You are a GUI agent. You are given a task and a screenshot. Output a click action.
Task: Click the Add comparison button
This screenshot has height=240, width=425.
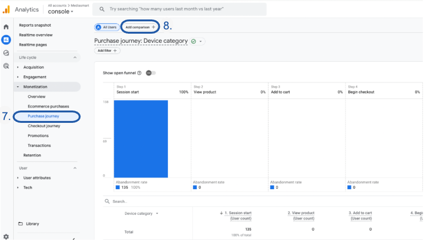click(x=140, y=28)
